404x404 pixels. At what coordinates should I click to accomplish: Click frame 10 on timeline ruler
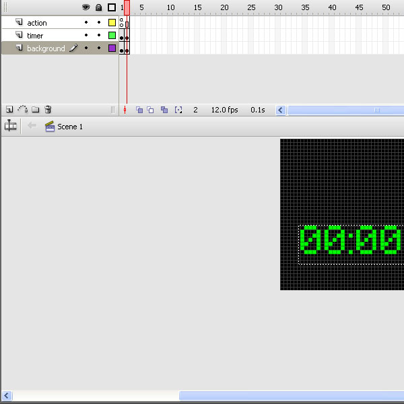[x=170, y=7]
